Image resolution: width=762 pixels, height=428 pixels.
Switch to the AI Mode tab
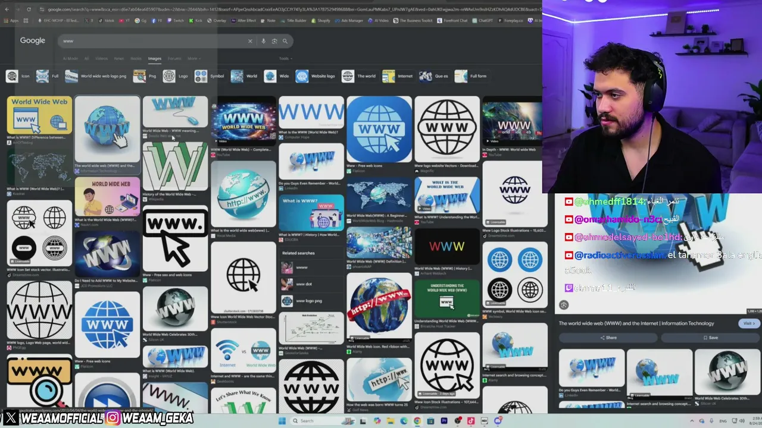(70, 58)
